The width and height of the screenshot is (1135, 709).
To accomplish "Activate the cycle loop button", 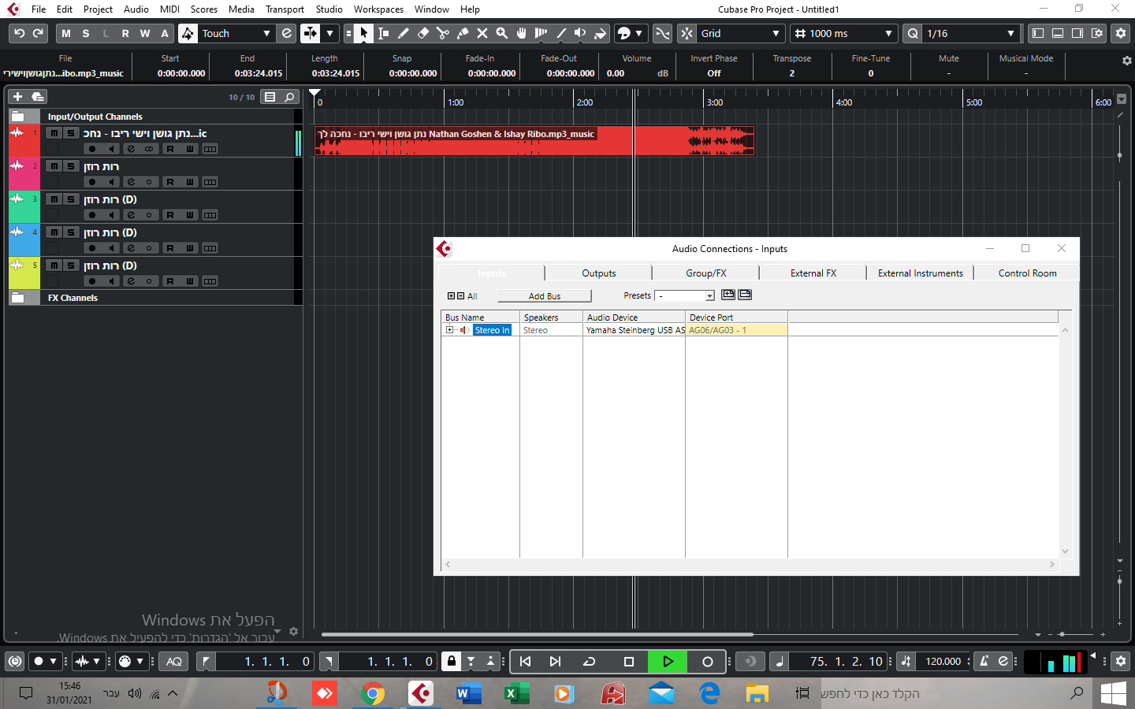I will pyautogui.click(x=589, y=662).
